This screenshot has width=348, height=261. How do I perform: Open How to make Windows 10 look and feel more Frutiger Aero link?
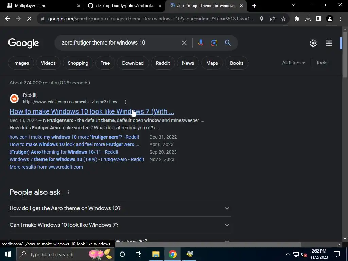click(x=74, y=144)
